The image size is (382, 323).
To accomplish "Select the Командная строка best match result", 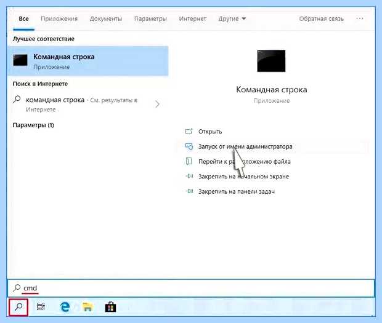I will click(x=87, y=61).
